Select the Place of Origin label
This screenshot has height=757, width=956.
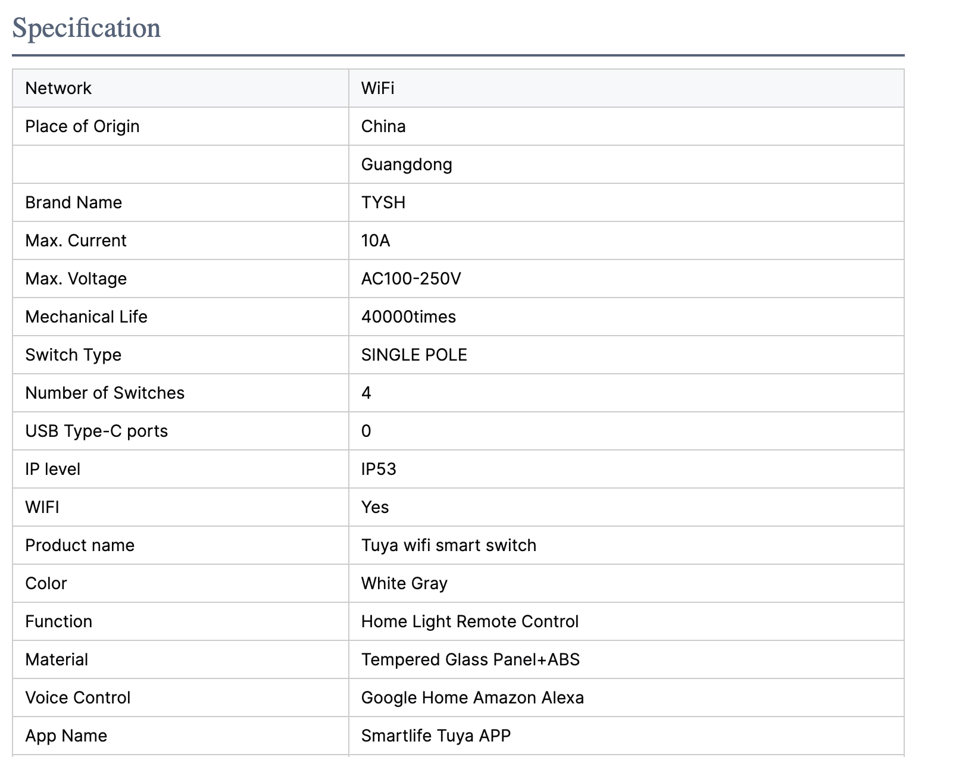[82, 126]
